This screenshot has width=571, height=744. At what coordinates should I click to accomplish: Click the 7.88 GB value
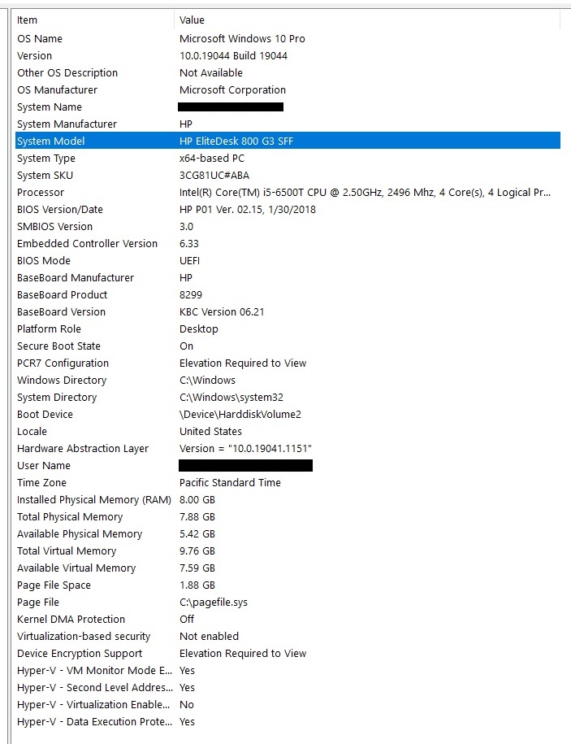click(197, 516)
